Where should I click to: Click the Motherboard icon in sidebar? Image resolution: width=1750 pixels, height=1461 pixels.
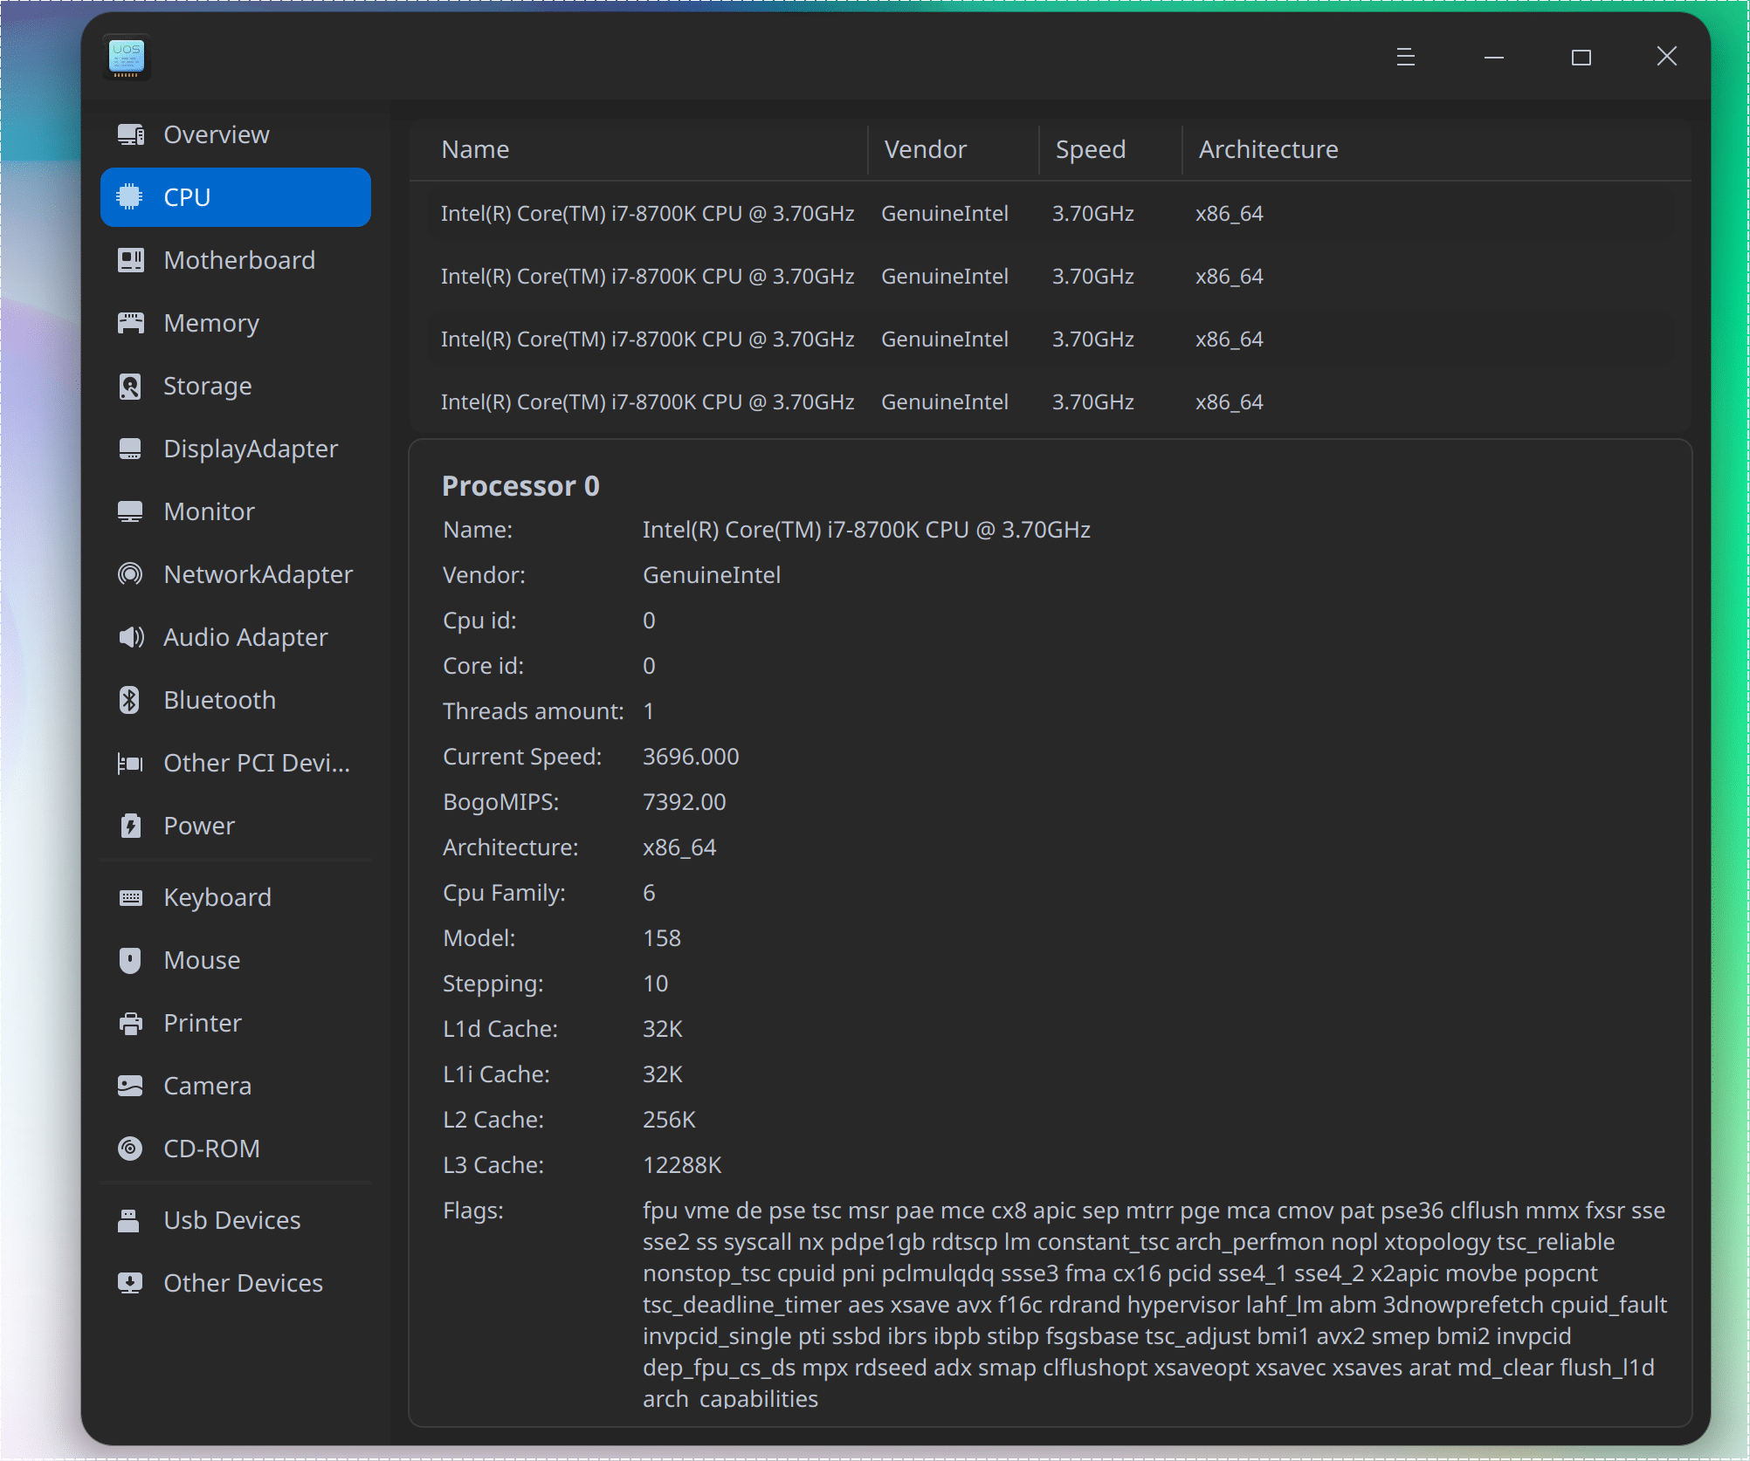click(131, 260)
